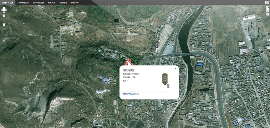Open the 数据查询 tab

63,2
